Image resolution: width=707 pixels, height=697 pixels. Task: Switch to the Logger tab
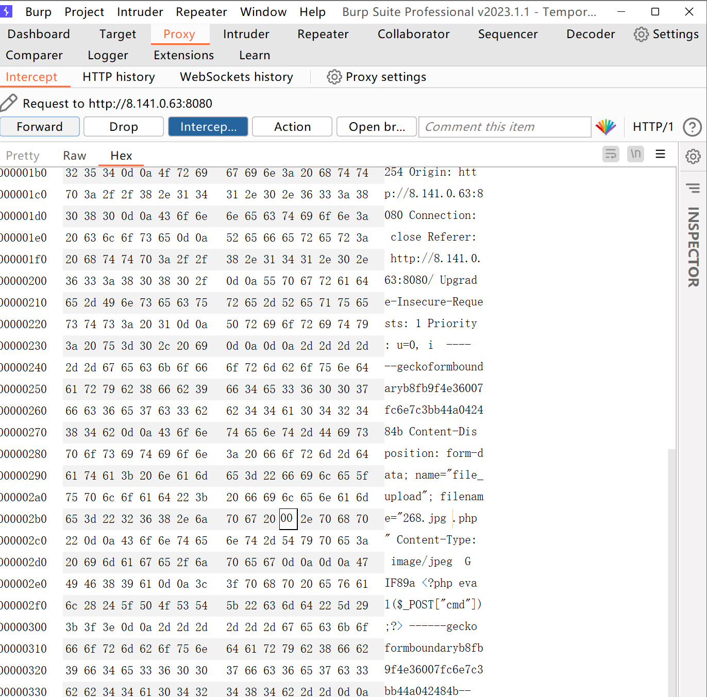click(x=108, y=55)
